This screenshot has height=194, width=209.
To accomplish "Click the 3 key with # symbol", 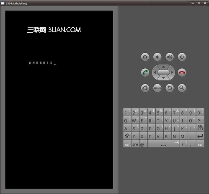I will [x=143, y=112].
